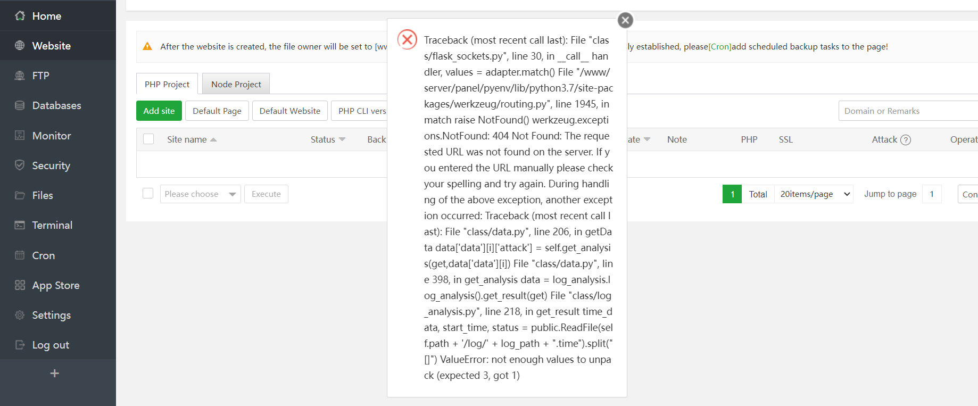Click the Security shield icon

[x=20, y=165]
